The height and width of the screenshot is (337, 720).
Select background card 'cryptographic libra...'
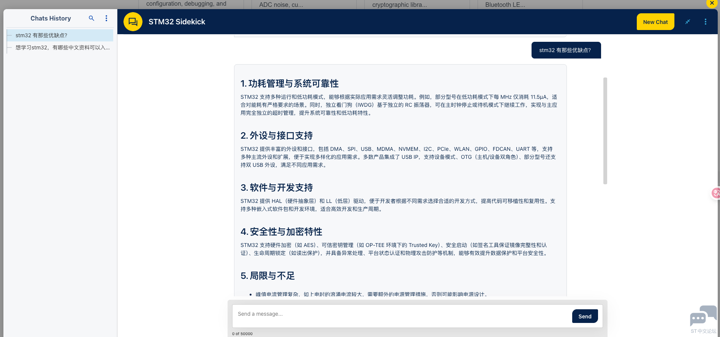[417, 5]
